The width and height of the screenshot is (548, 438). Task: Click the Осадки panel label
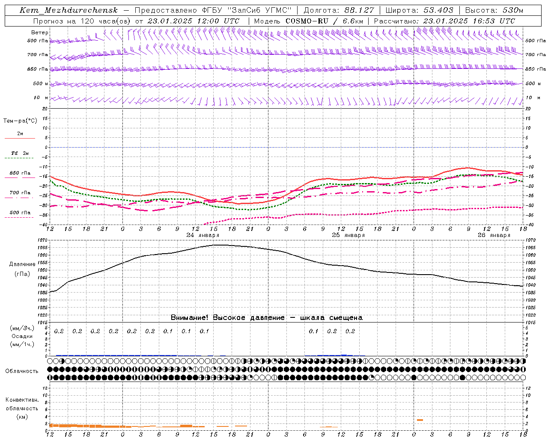pyautogui.click(x=22, y=336)
